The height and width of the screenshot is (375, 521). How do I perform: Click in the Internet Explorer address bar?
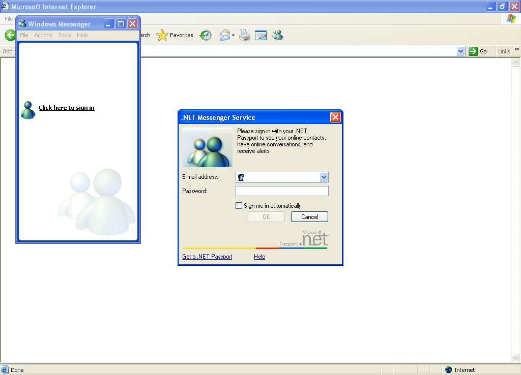click(298, 51)
